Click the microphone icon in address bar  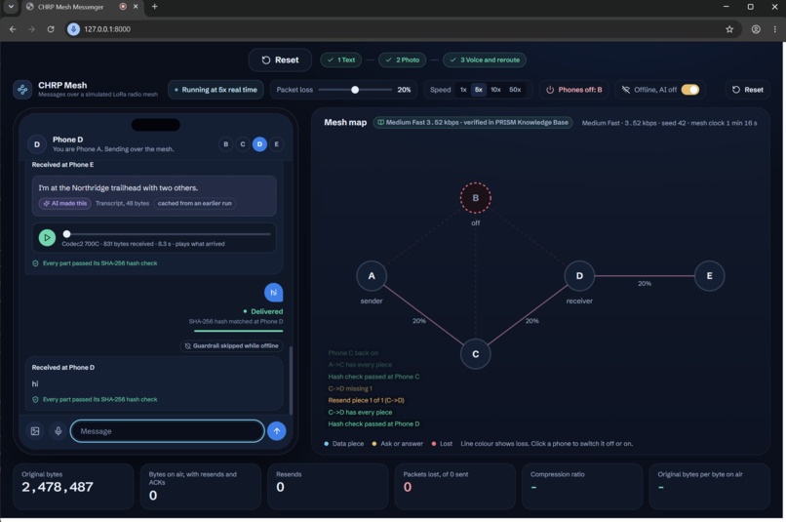pyautogui.click(x=74, y=29)
